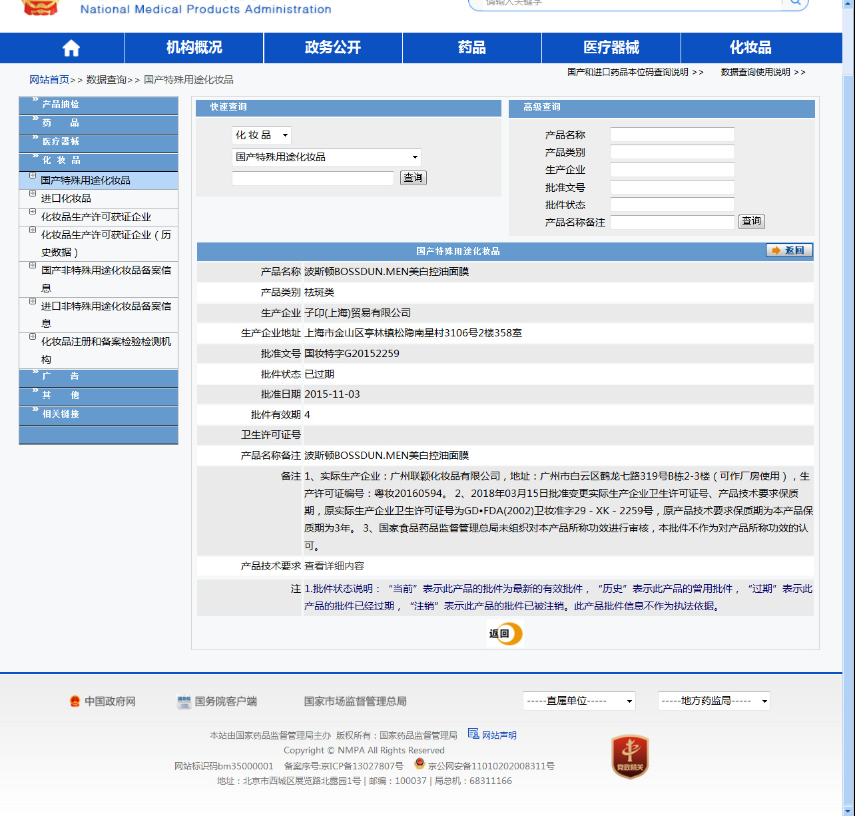Screen dimensions: 855x816
Task: Expand the 产品抽检 sidebar section
Action: coord(99,105)
